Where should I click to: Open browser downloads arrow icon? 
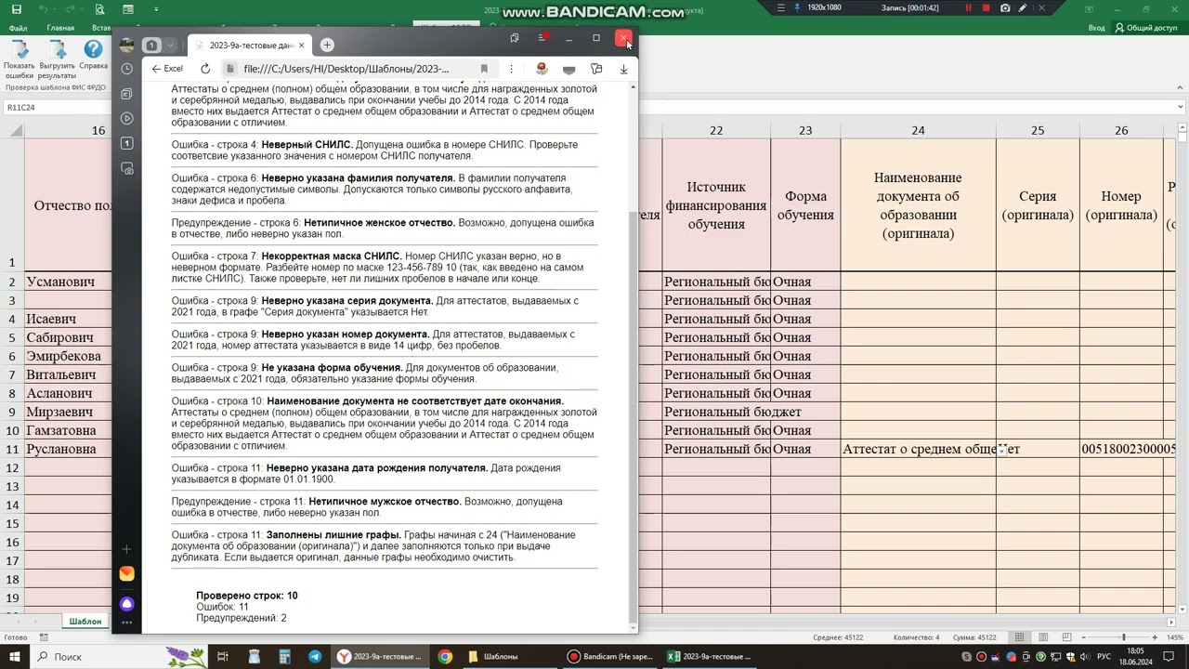tap(623, 69)
